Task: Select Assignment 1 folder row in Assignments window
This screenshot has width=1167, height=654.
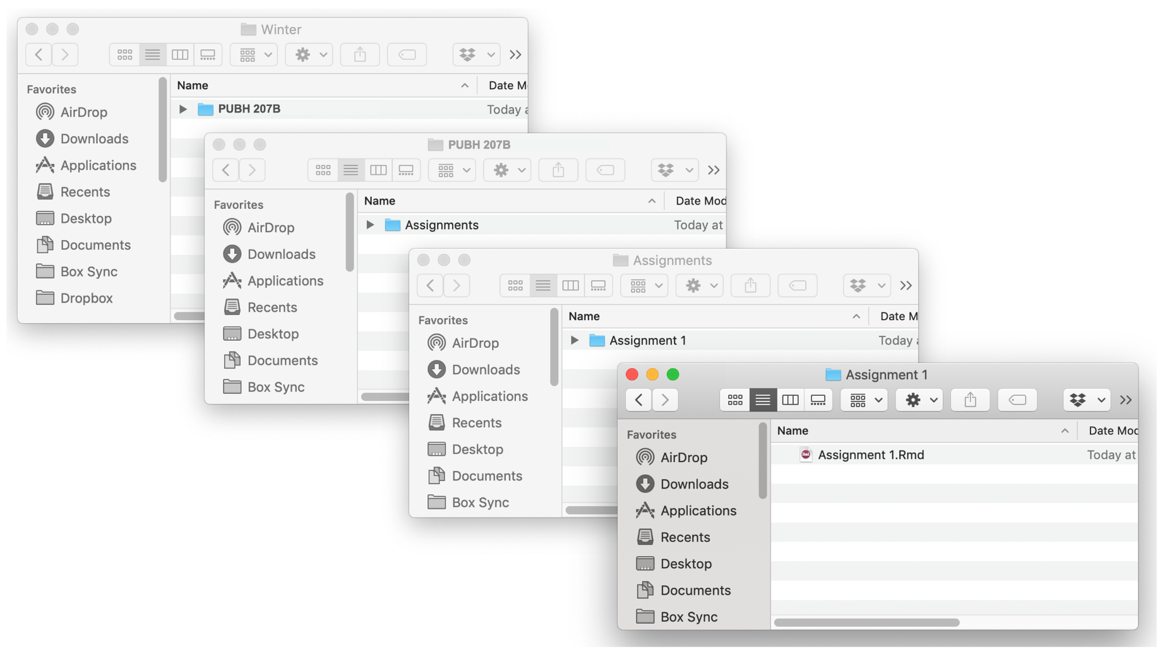Action: point(740,341)
